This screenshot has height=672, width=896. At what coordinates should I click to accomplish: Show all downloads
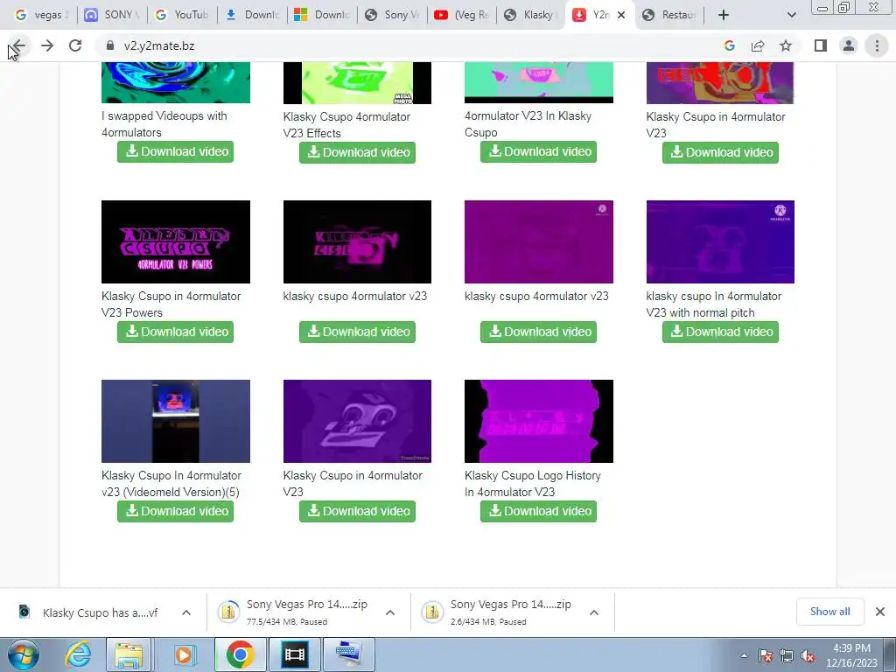[829, 612]
